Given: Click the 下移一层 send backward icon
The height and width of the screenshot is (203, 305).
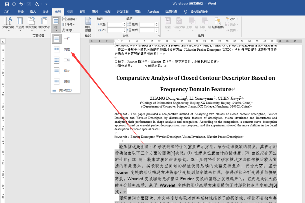Looking at the screenshot, I should click(x=205, y=24).
